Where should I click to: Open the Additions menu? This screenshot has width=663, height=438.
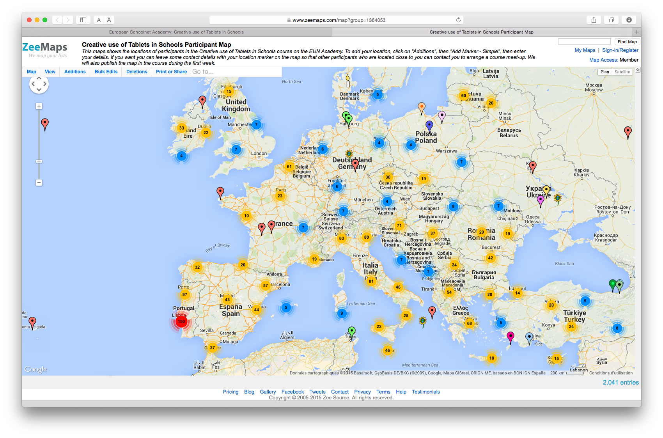pyautogui.click(x=75, y=72)
